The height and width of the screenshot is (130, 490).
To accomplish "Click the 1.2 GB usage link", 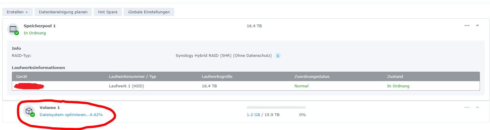I will click(253, 115).
